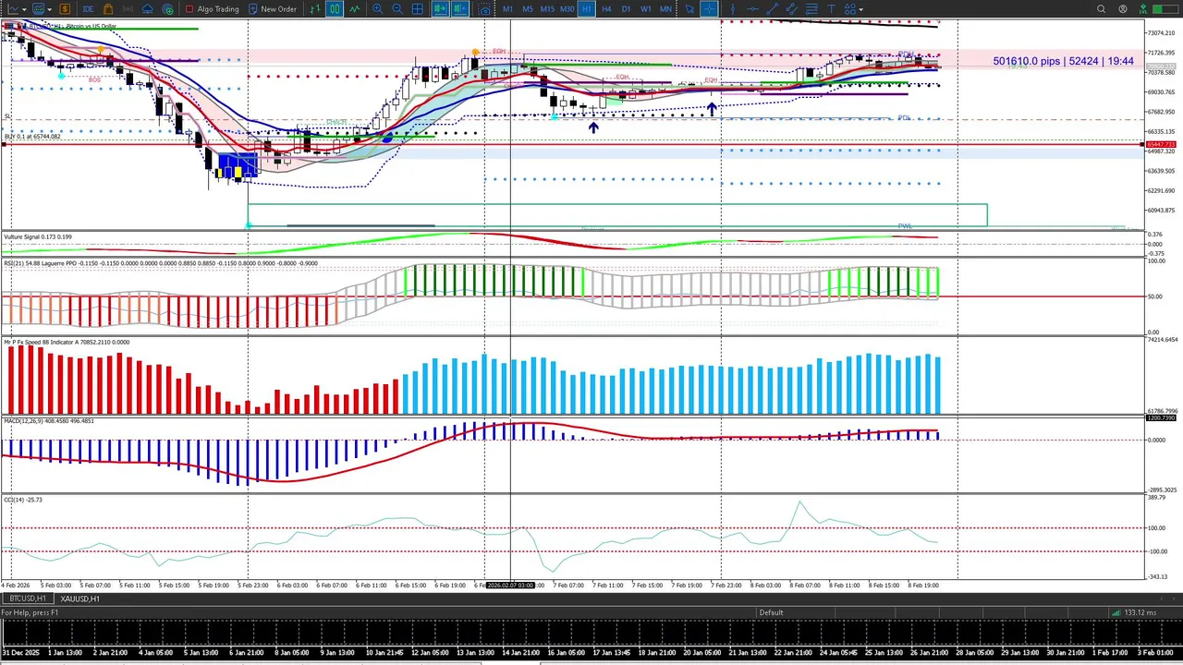Image resolution: width=1183 pixels, height=665 pixels.
Task: Toggle the crosshair cursor mode
Action: (709, 9)
